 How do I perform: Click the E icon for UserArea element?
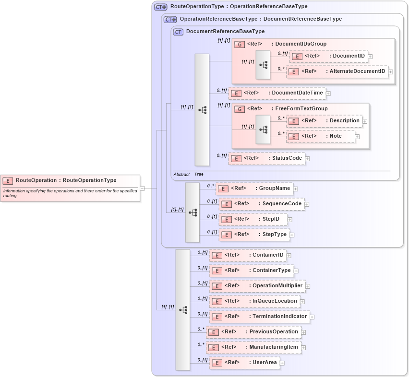tap(217, 363)
